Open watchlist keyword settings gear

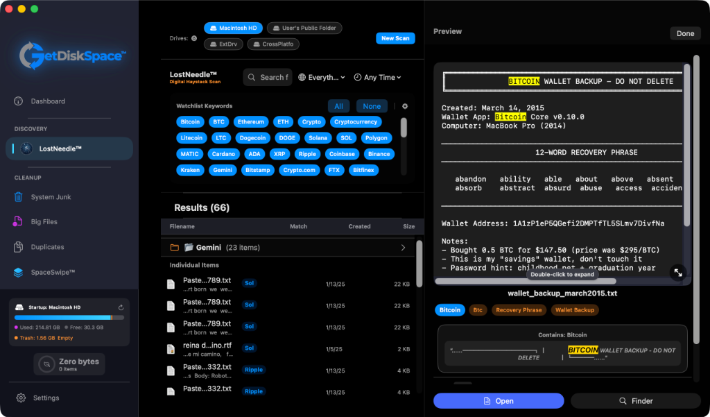click(x=405, y=106)
